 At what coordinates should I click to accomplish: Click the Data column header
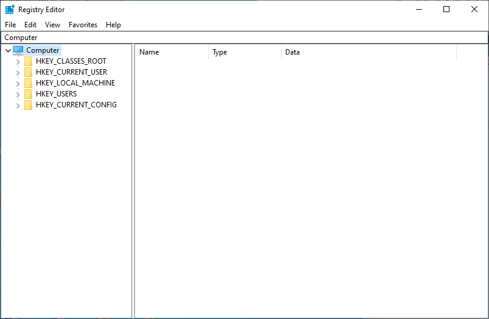click(x=369, y=52)
